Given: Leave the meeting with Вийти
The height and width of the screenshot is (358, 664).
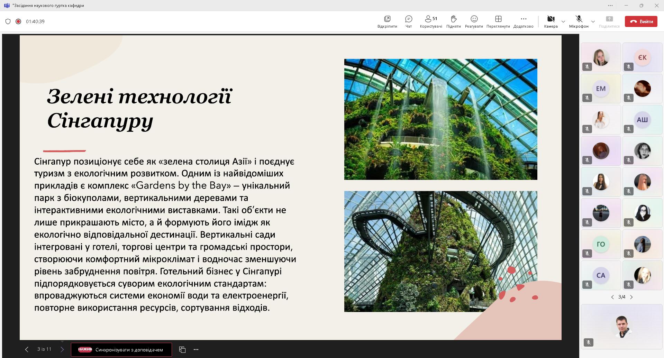Looking at the screenshot, I should coord(641,21).
